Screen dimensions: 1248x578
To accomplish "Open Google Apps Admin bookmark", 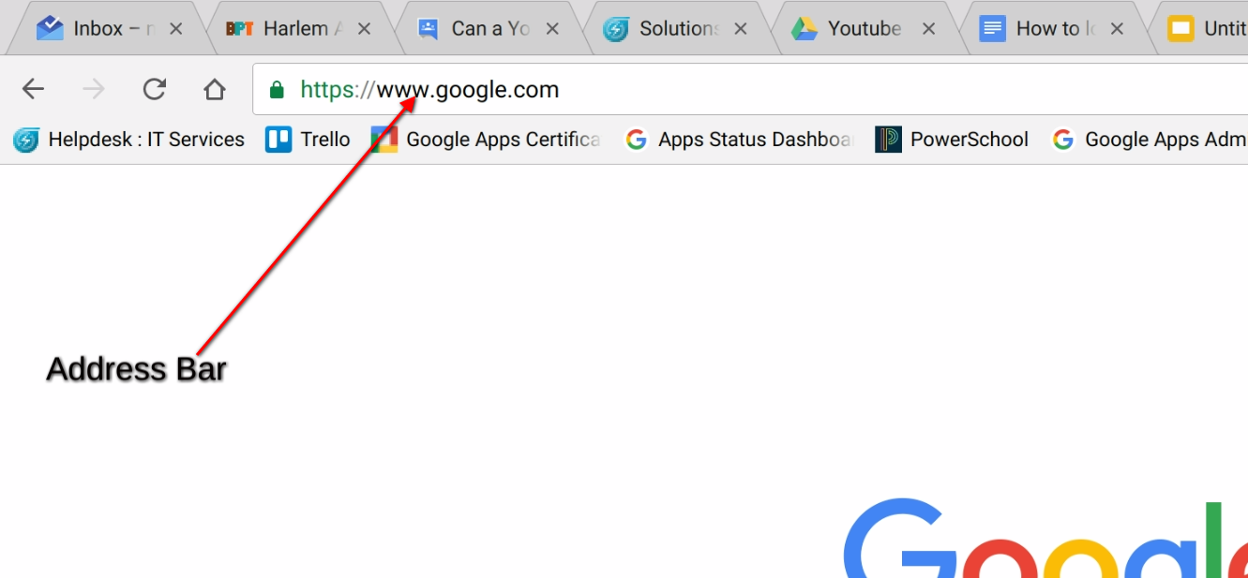I will coord(1150,140).
